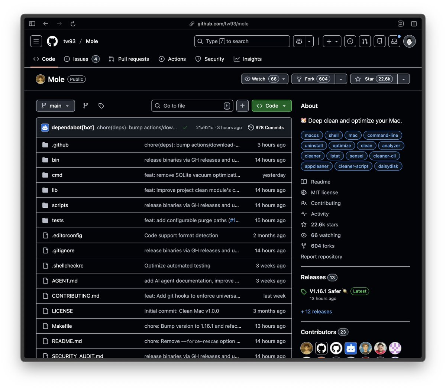The width and height of the screenshot is (446, 389).
Task: Click the GitHub Octocat logo
Action: point(52,41)
